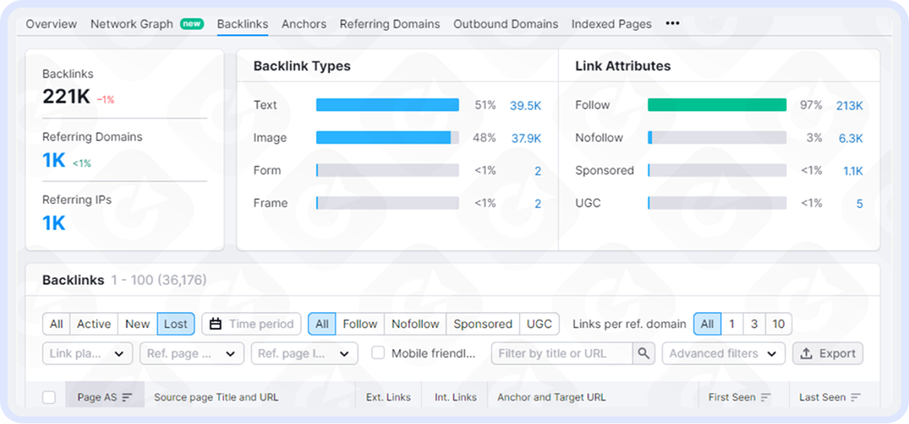Click the 39.5K Text backlinks link
The width and height of the screenshot is (909, 424).
click(x=525, y=106)
